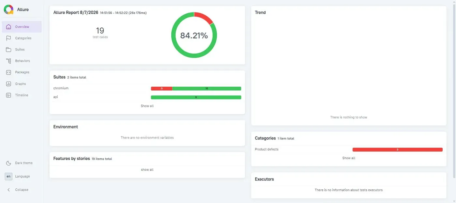
Task: Click the Categories widget heading
Action: pyautogui.click(x=265, y=138)
